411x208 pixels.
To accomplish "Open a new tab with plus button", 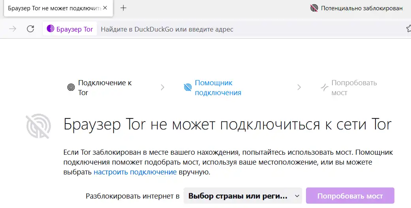I will 124,8.
